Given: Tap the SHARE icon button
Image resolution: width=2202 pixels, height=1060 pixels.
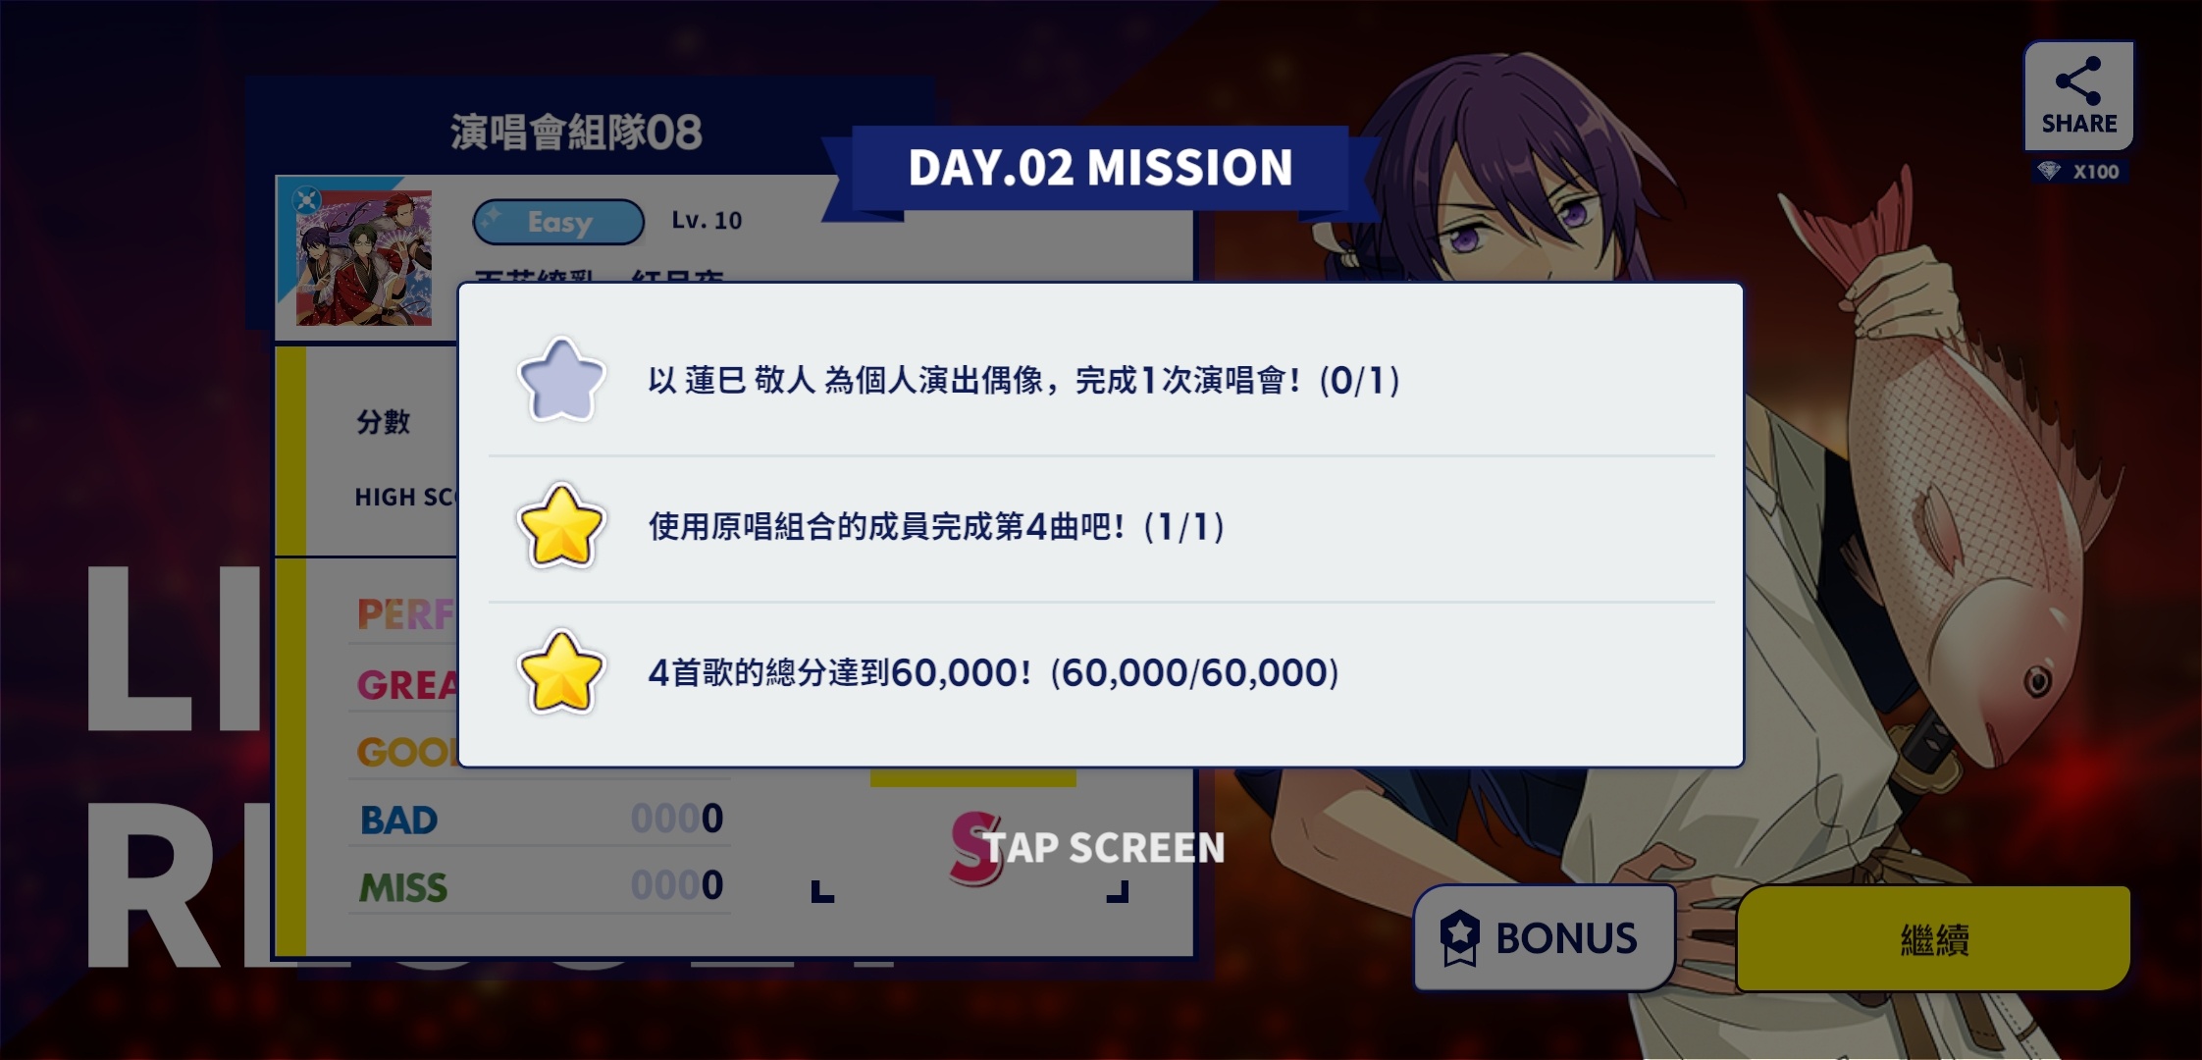Looking at the screenshot, I should tap(2078, 96).
